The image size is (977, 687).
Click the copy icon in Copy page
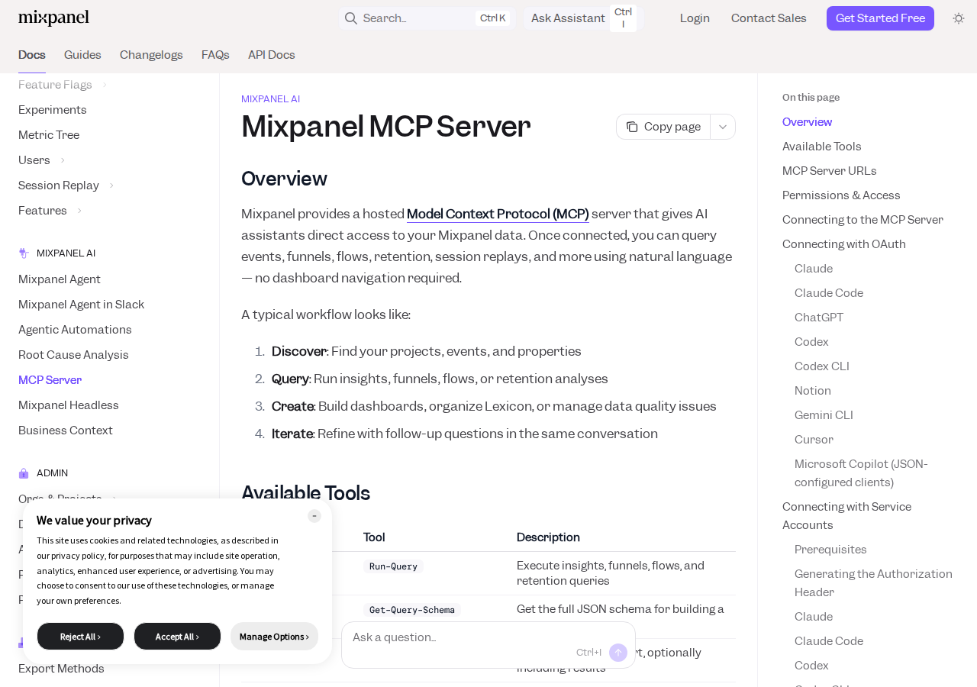coord(632,127)
